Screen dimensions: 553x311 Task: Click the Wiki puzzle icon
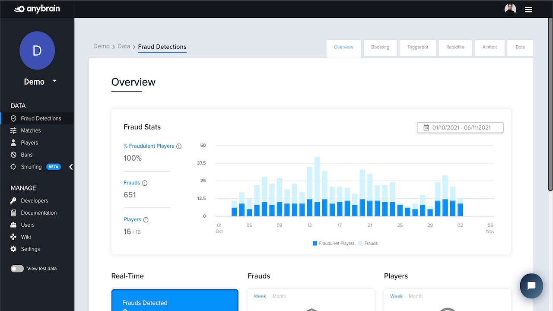click(13, 237)
